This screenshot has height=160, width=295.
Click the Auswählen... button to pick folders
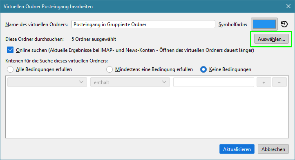pos(271,39)
